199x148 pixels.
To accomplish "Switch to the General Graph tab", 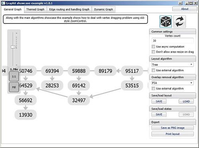I will pos(13,10).
